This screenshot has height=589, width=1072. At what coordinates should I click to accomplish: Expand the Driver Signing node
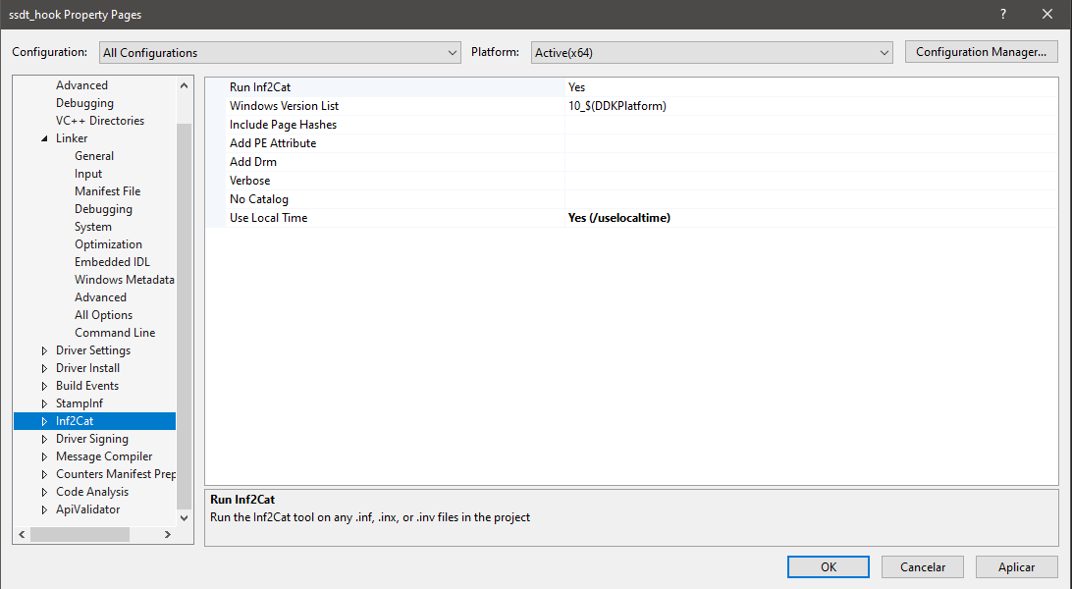(x=44, y=439)
